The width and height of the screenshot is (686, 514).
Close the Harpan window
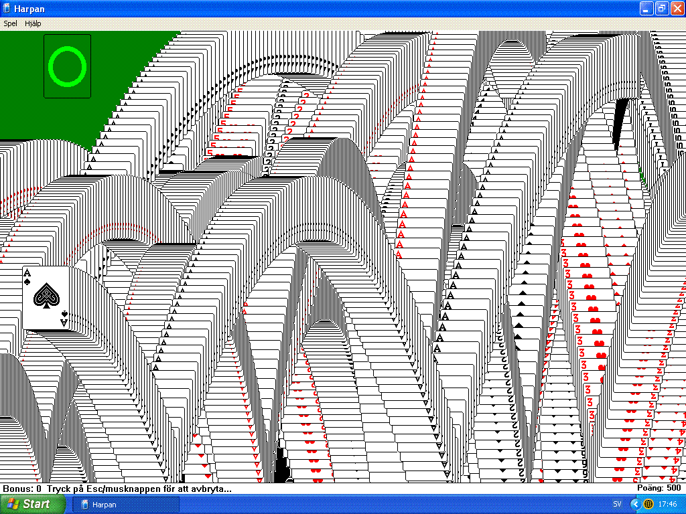tap(677, 8)
